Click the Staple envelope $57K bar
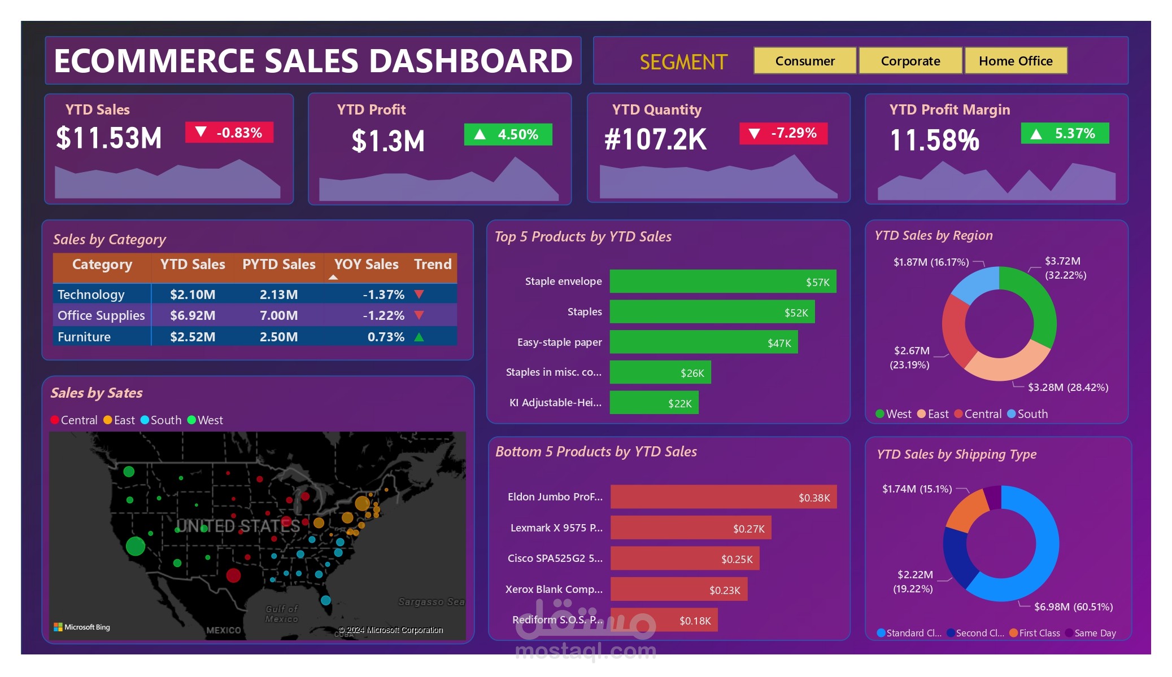Screen dimensions: 1172x677 tap(722, 282)
